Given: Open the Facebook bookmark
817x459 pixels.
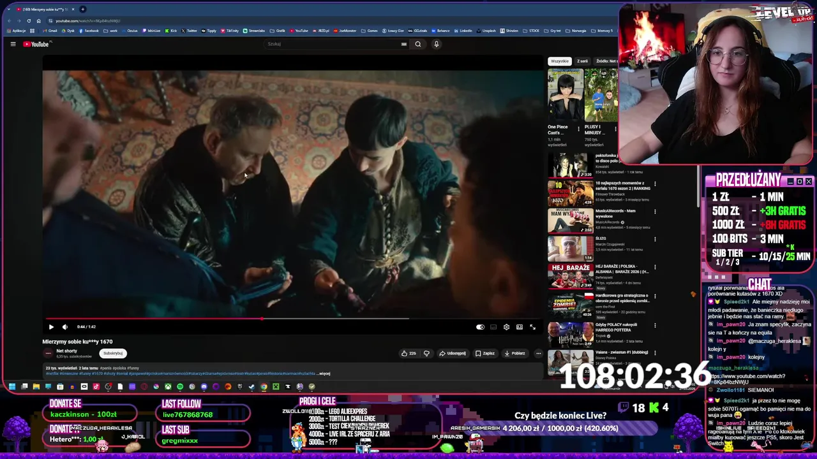Looking at the screenshot, I should [89, 31].
